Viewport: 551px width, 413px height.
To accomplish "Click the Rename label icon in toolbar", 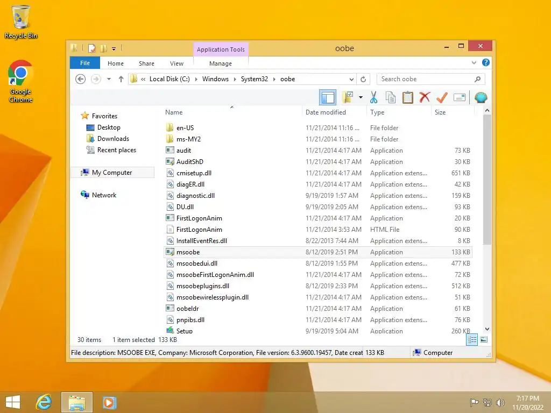I will tap(460, 97).
